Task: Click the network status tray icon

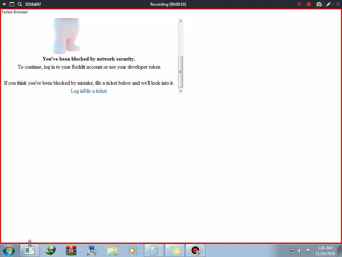Action: (x=292, y=251)
